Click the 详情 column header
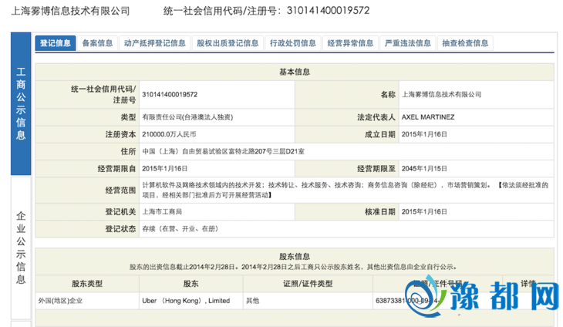 (528, 284)
